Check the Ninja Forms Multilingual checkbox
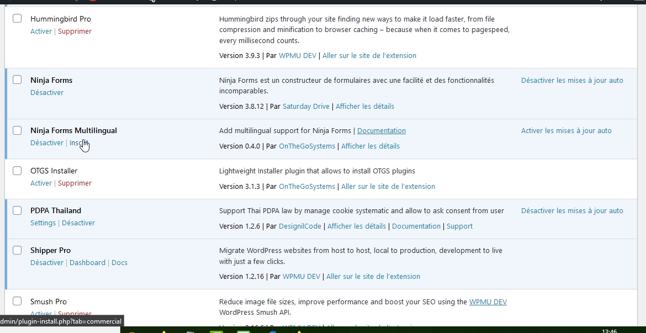The width and height of the screenshot is (646, 333). (x=17, y=130)
